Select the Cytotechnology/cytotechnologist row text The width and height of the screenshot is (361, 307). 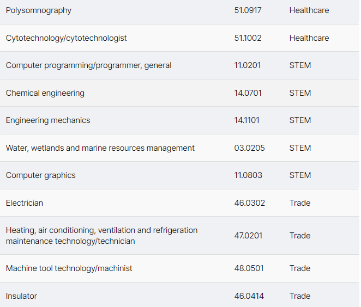[x=67, y=38]
